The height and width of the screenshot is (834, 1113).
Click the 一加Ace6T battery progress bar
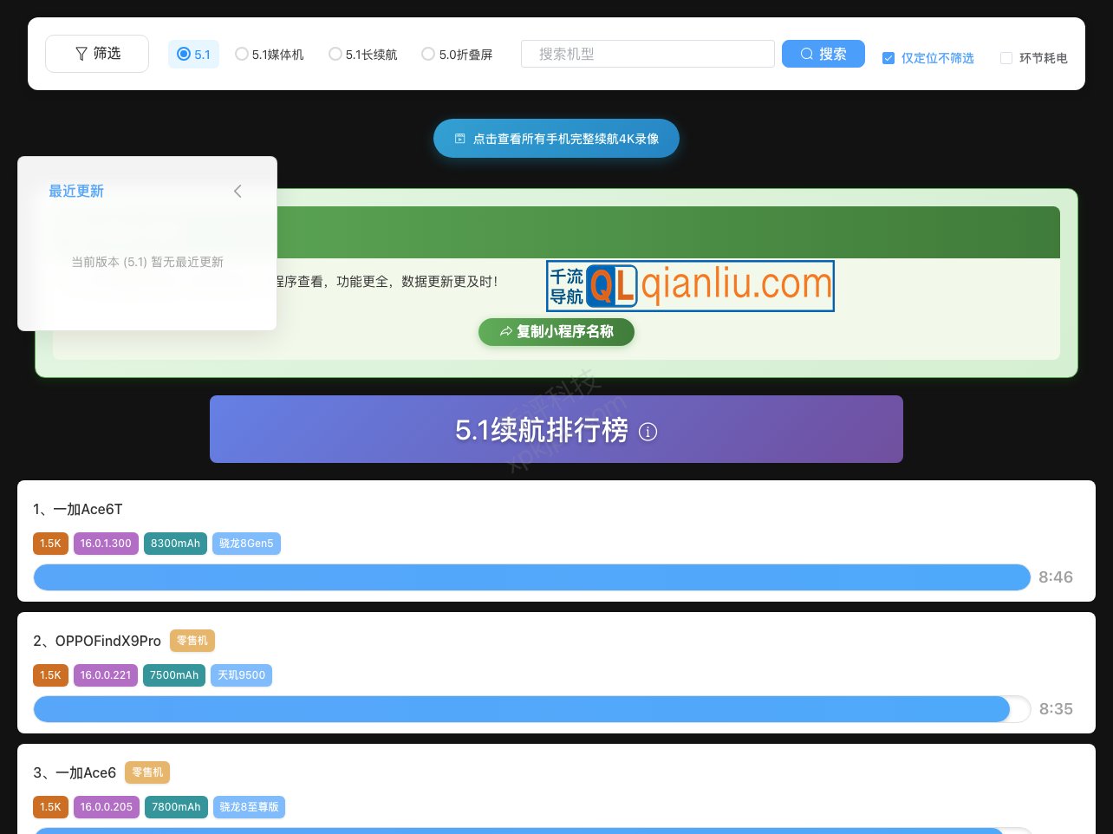(x=532, y=577)
